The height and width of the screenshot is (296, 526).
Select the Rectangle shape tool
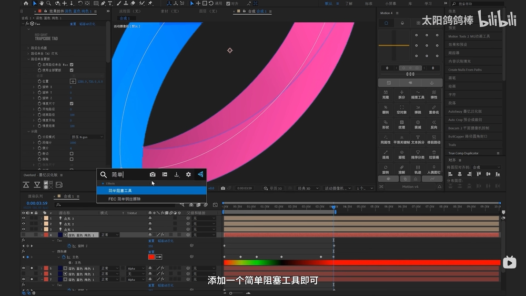[x=96, y=3]
